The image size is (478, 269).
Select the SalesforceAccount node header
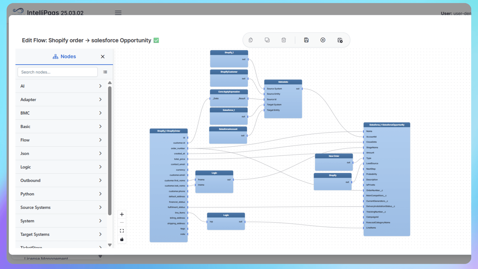tap(228, 129)
